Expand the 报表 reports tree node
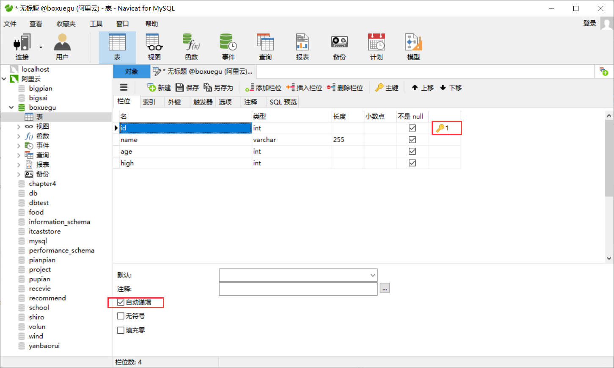The image size is (614, 368). [x=19, y=165]
